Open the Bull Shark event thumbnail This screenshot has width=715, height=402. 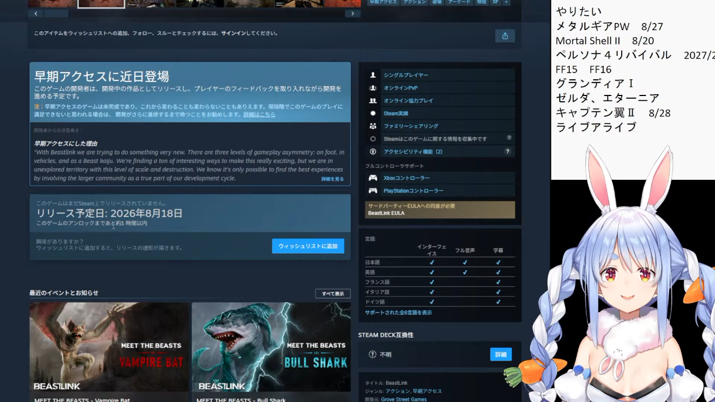click(271, 347)
